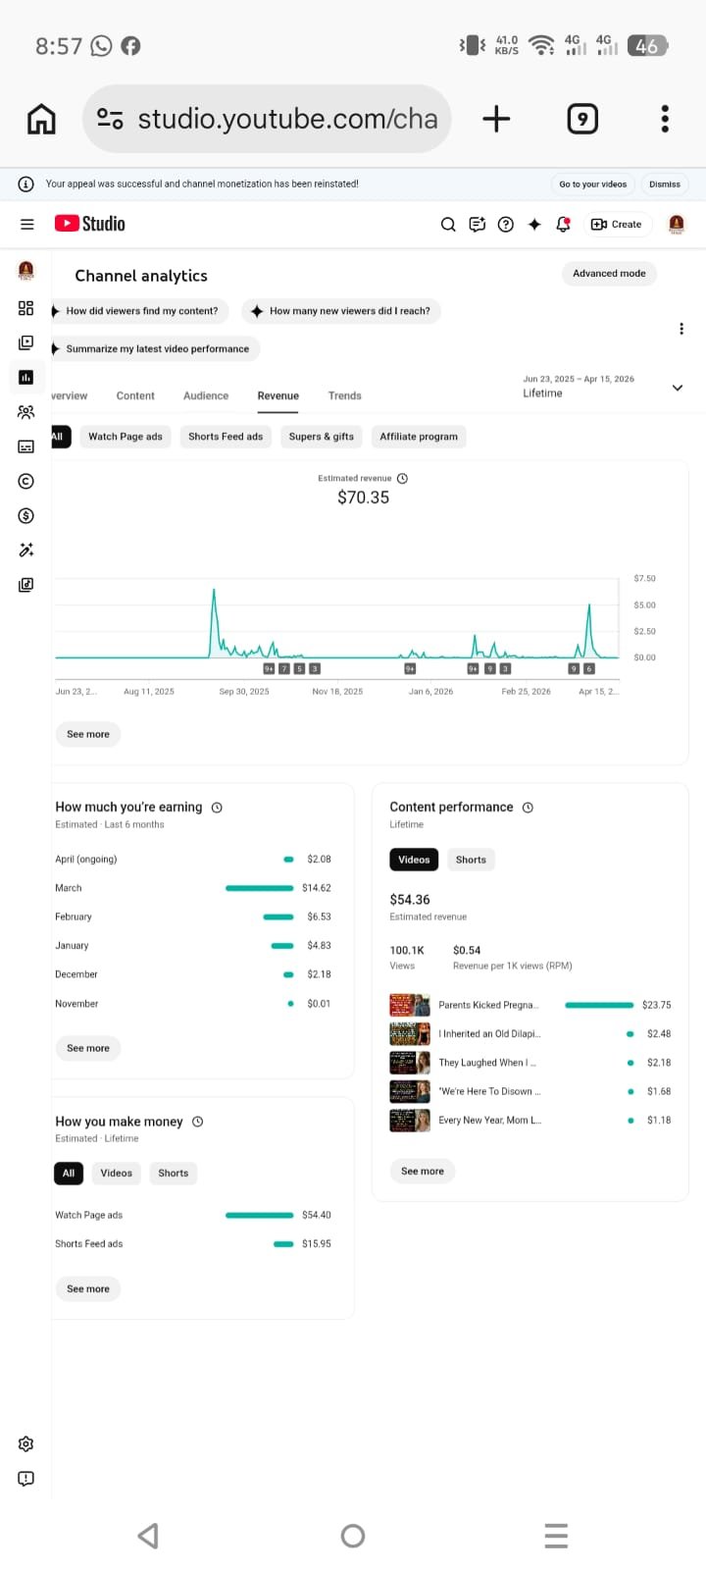Click the Advanced mode button
Screen dimensions: 706x1570
(x=609, y=274)
